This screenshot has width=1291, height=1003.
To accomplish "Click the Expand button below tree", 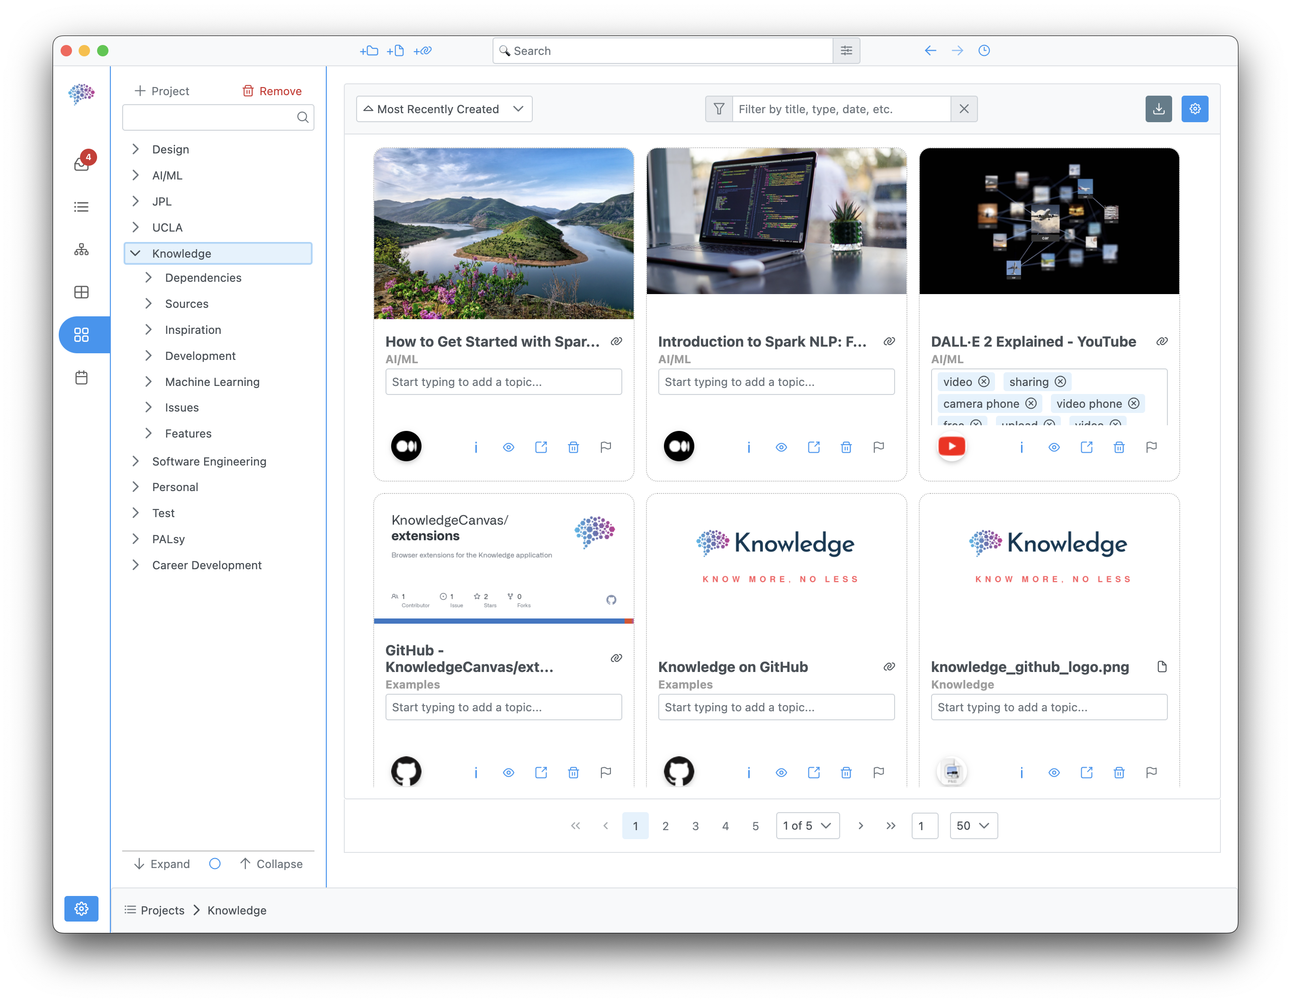I will [x=161, y=864].
